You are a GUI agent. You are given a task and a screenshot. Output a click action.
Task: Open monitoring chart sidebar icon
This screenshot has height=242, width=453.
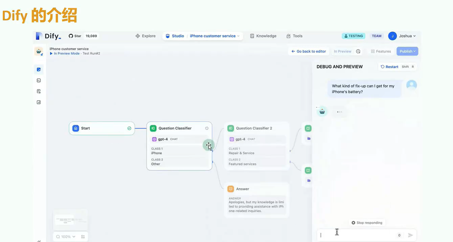pos(39,102)
